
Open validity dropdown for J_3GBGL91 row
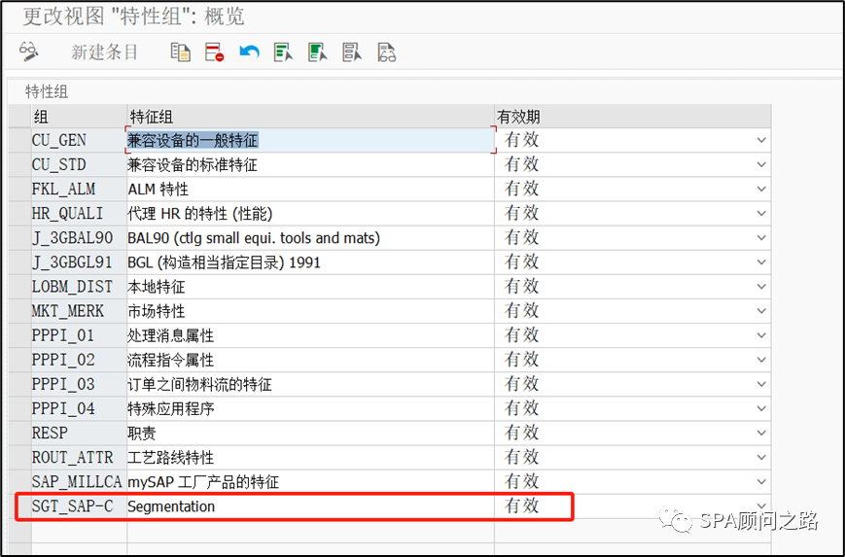761,262
